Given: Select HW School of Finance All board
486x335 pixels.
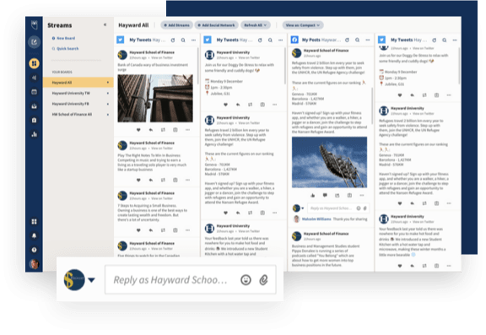Looking at the screenshot, I should pos(78,115).
